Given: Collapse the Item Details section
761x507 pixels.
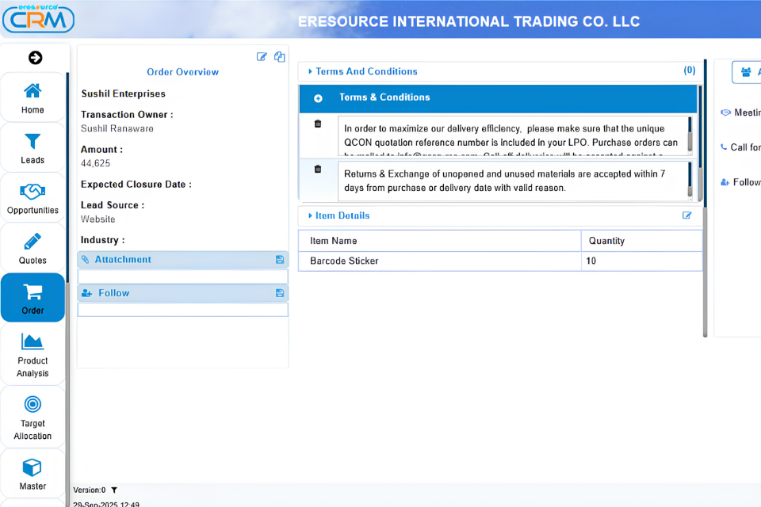Looking at the screenshot, I should click(x=310, y=215).
